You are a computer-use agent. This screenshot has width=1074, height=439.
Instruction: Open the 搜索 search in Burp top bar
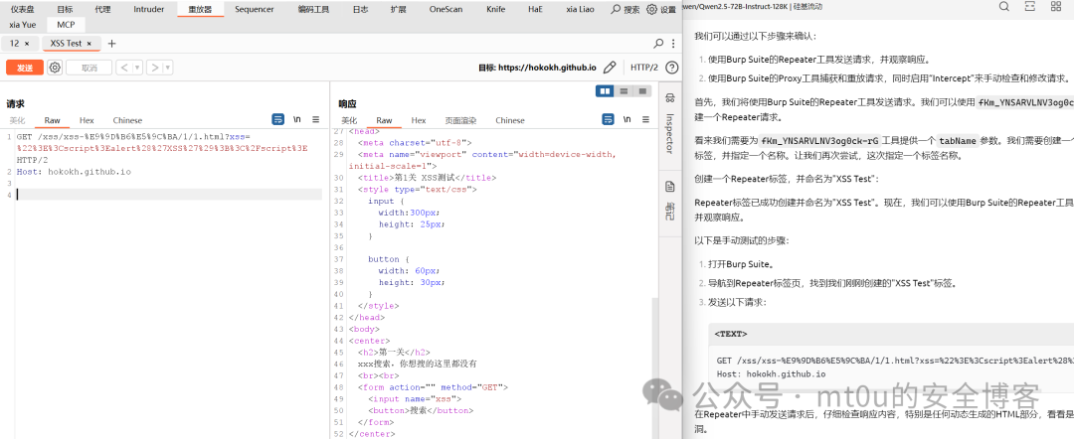pos(626,10)
